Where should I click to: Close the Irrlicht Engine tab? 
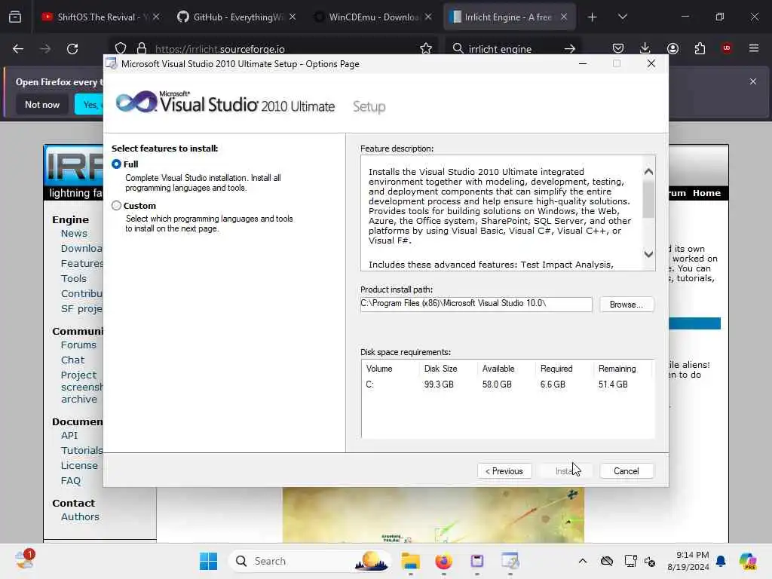coord(564,17)
